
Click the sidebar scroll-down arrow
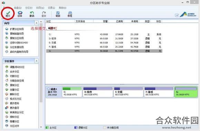pos(41,127)
